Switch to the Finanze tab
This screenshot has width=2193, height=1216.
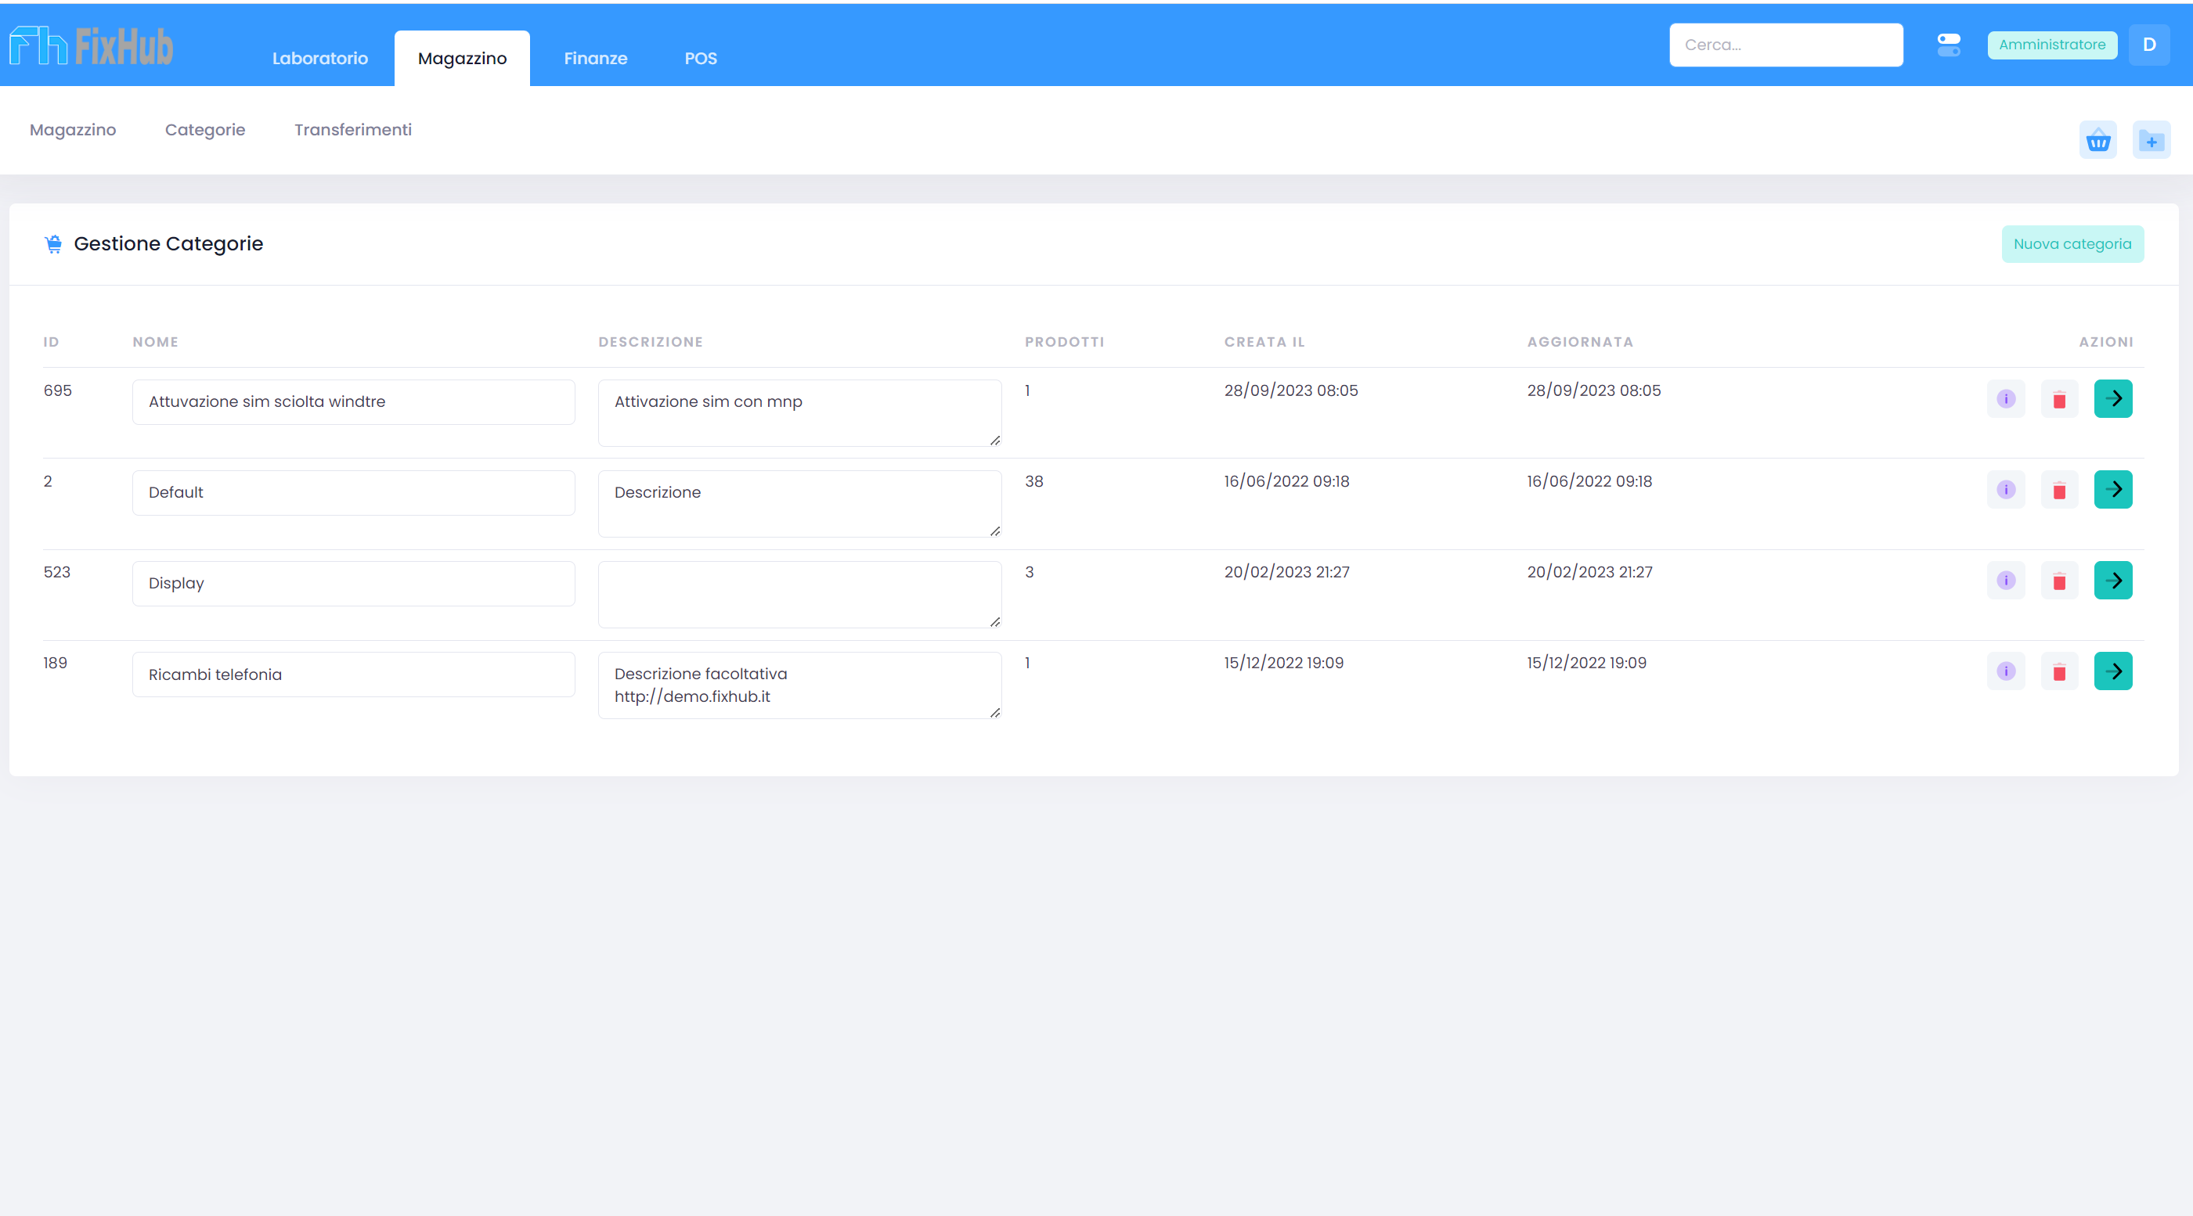595,59
